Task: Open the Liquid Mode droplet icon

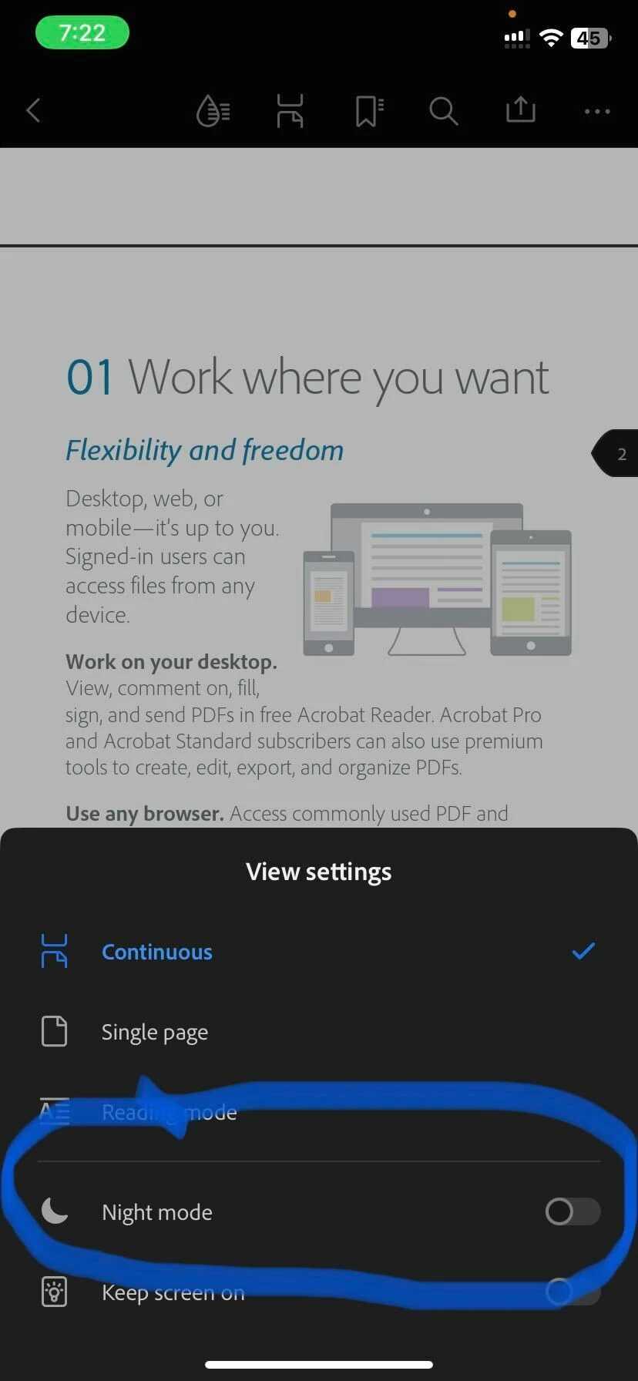Action: pyautogui.click(x=213, y=111)
